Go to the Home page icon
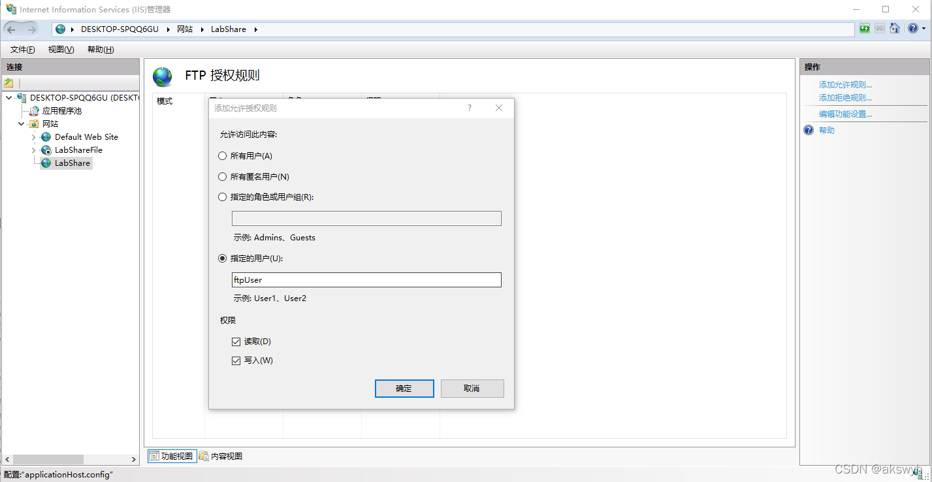 (x=895, y=29)
